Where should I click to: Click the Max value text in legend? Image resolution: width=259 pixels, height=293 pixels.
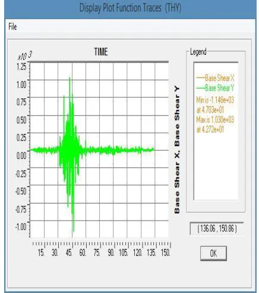pos(215,125)
